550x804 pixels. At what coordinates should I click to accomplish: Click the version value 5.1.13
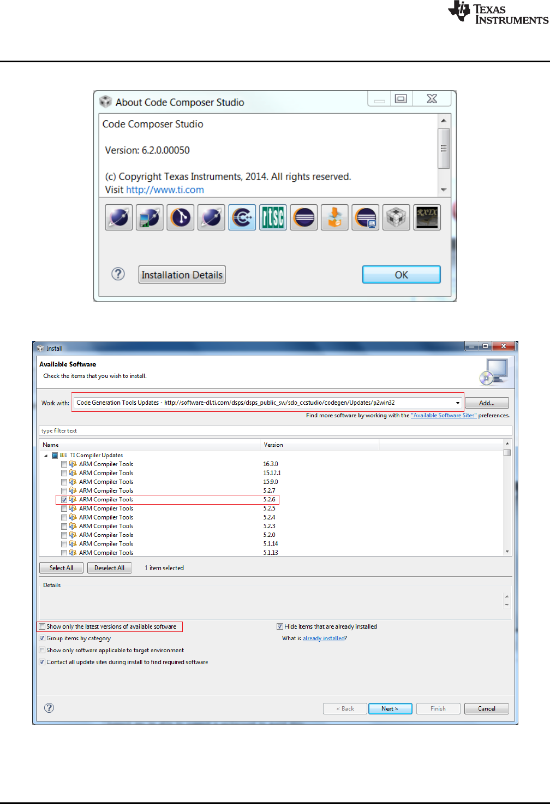point(271,553)
